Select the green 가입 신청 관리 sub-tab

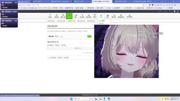coord(61,21)
